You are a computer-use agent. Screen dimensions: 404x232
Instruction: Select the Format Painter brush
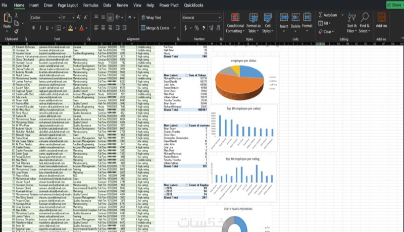pos(16,31)
